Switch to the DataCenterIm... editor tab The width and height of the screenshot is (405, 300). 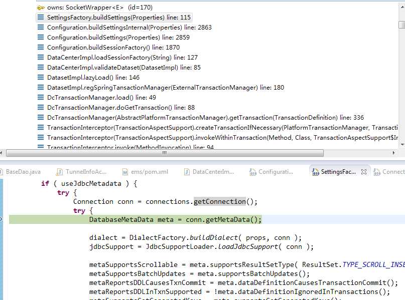click(x=213, y=172)
